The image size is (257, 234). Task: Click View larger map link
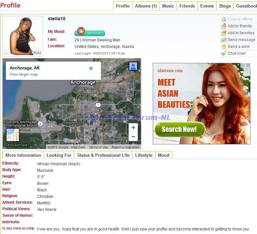click(23, 74)
